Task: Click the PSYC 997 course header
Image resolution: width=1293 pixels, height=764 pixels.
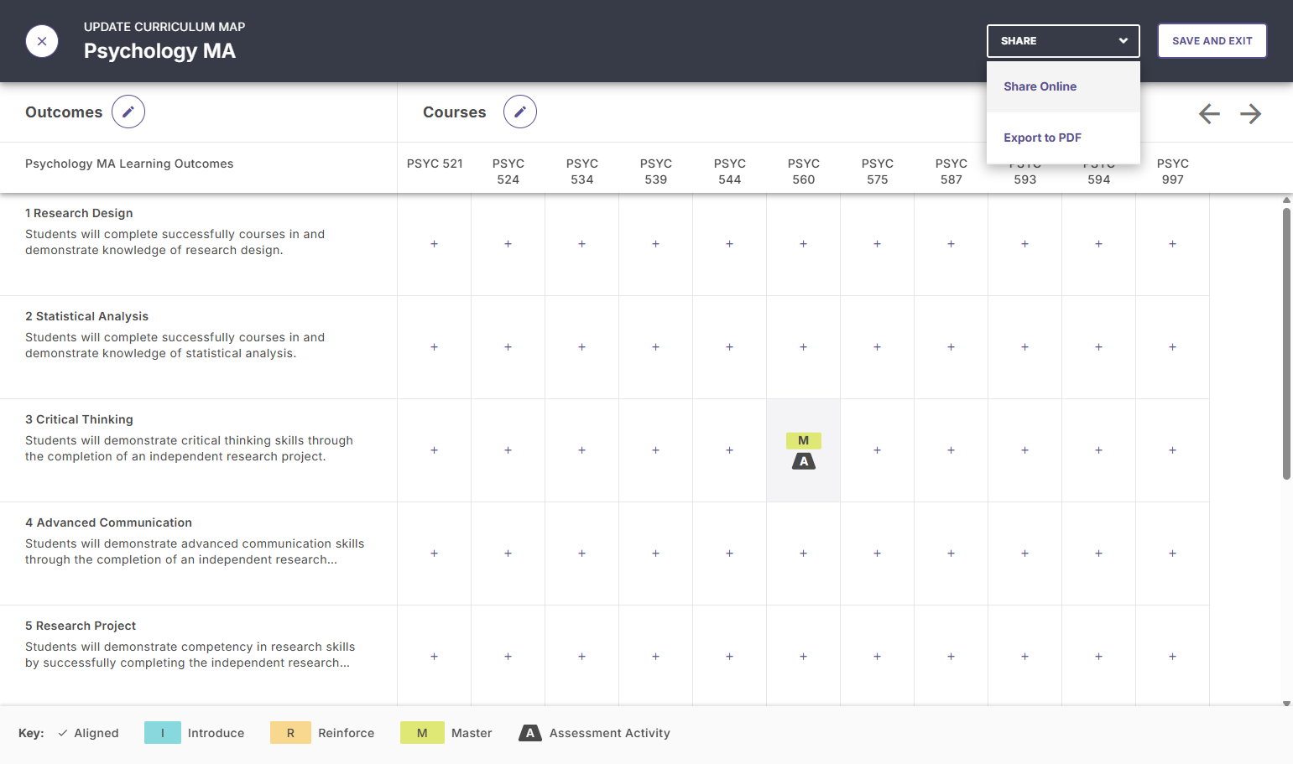Action: pos(1172,171)
